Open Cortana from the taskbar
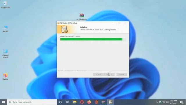186x105 pixels. tap(60, 102)
